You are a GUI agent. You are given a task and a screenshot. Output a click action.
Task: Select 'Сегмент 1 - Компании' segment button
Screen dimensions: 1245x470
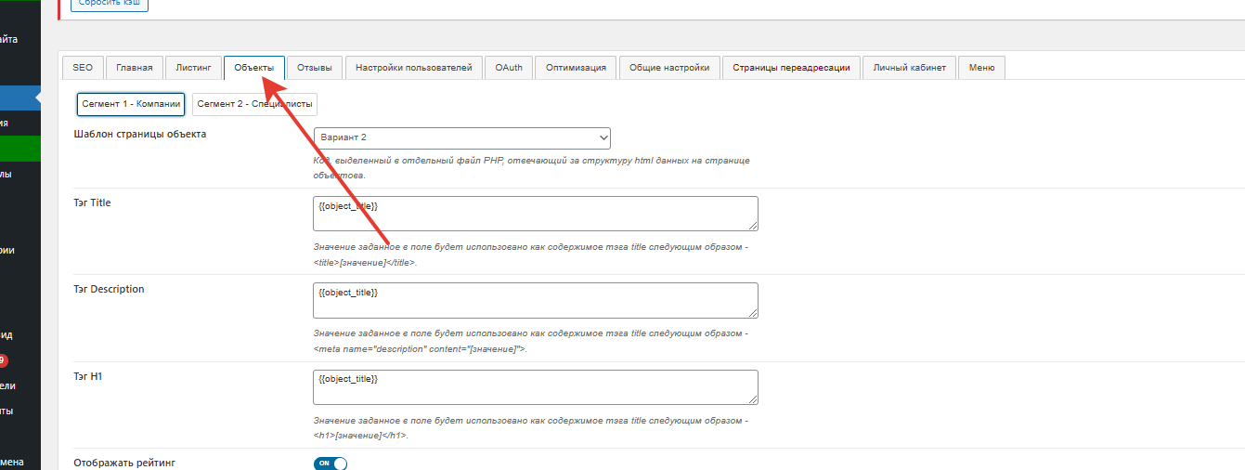pos(131,104)
